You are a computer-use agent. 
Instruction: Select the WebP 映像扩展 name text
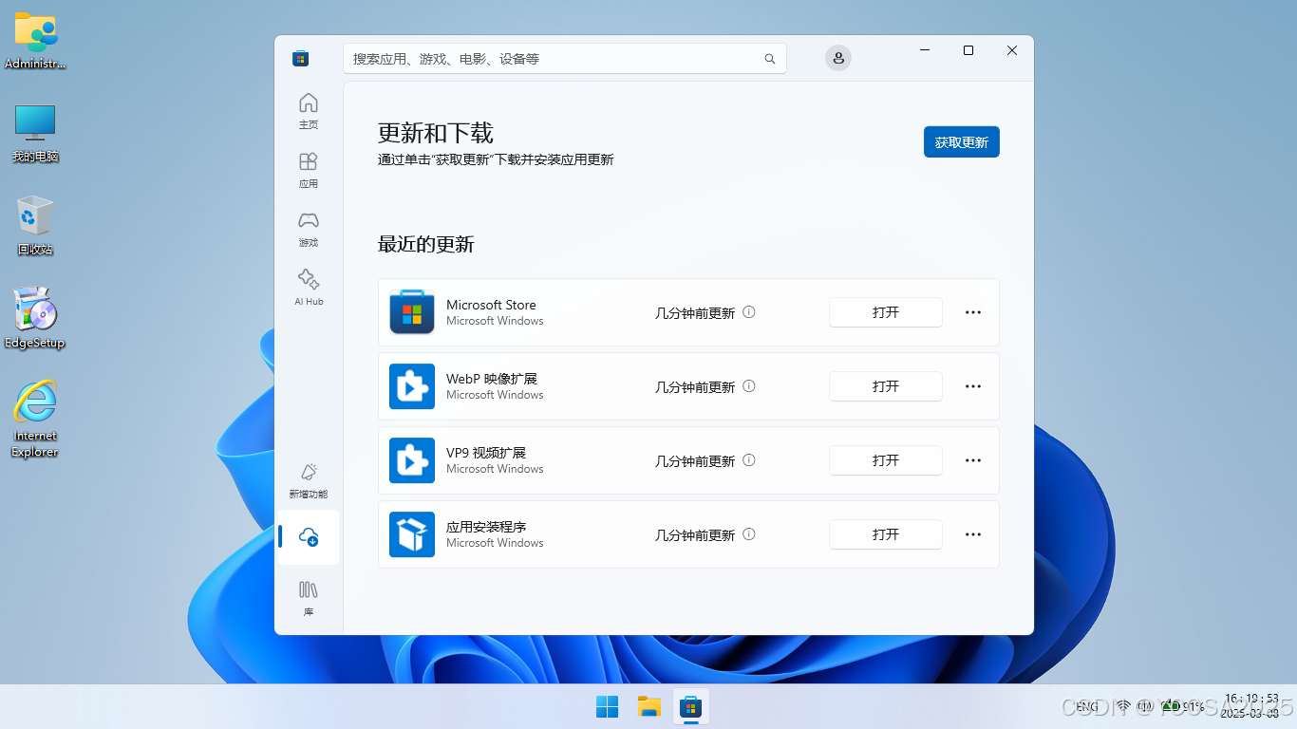(x=492, y=379)
